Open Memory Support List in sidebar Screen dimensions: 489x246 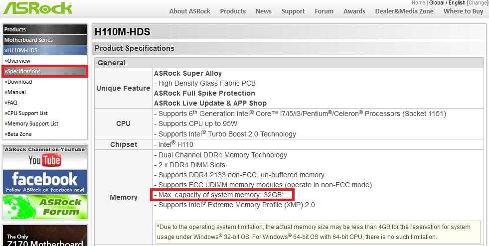pos(32,123)
